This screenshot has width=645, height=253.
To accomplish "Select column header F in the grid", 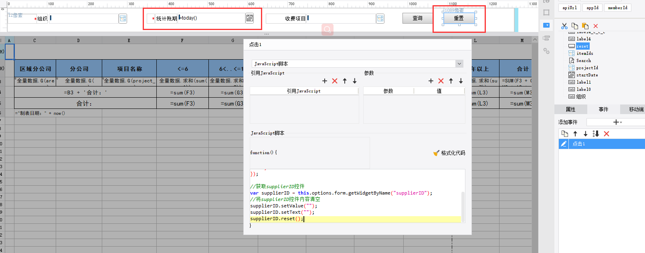I will (182, 40).
